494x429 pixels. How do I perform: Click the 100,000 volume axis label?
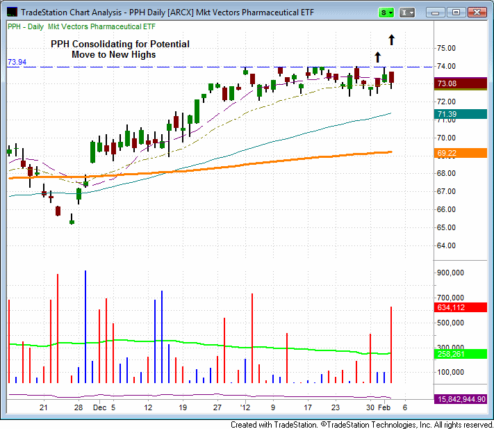tap(450, 372)
